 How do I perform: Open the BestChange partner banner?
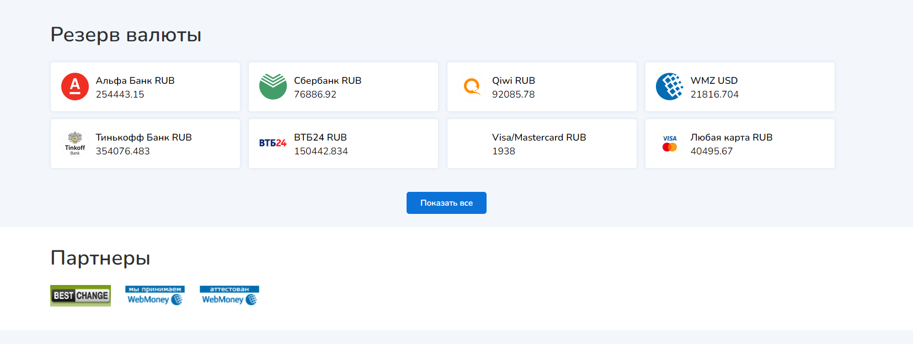tap(81, 295)
